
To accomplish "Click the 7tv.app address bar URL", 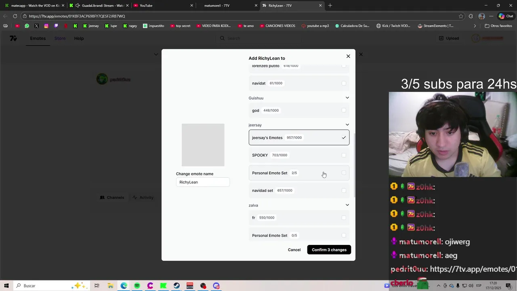I will click(x=77, y=16).
